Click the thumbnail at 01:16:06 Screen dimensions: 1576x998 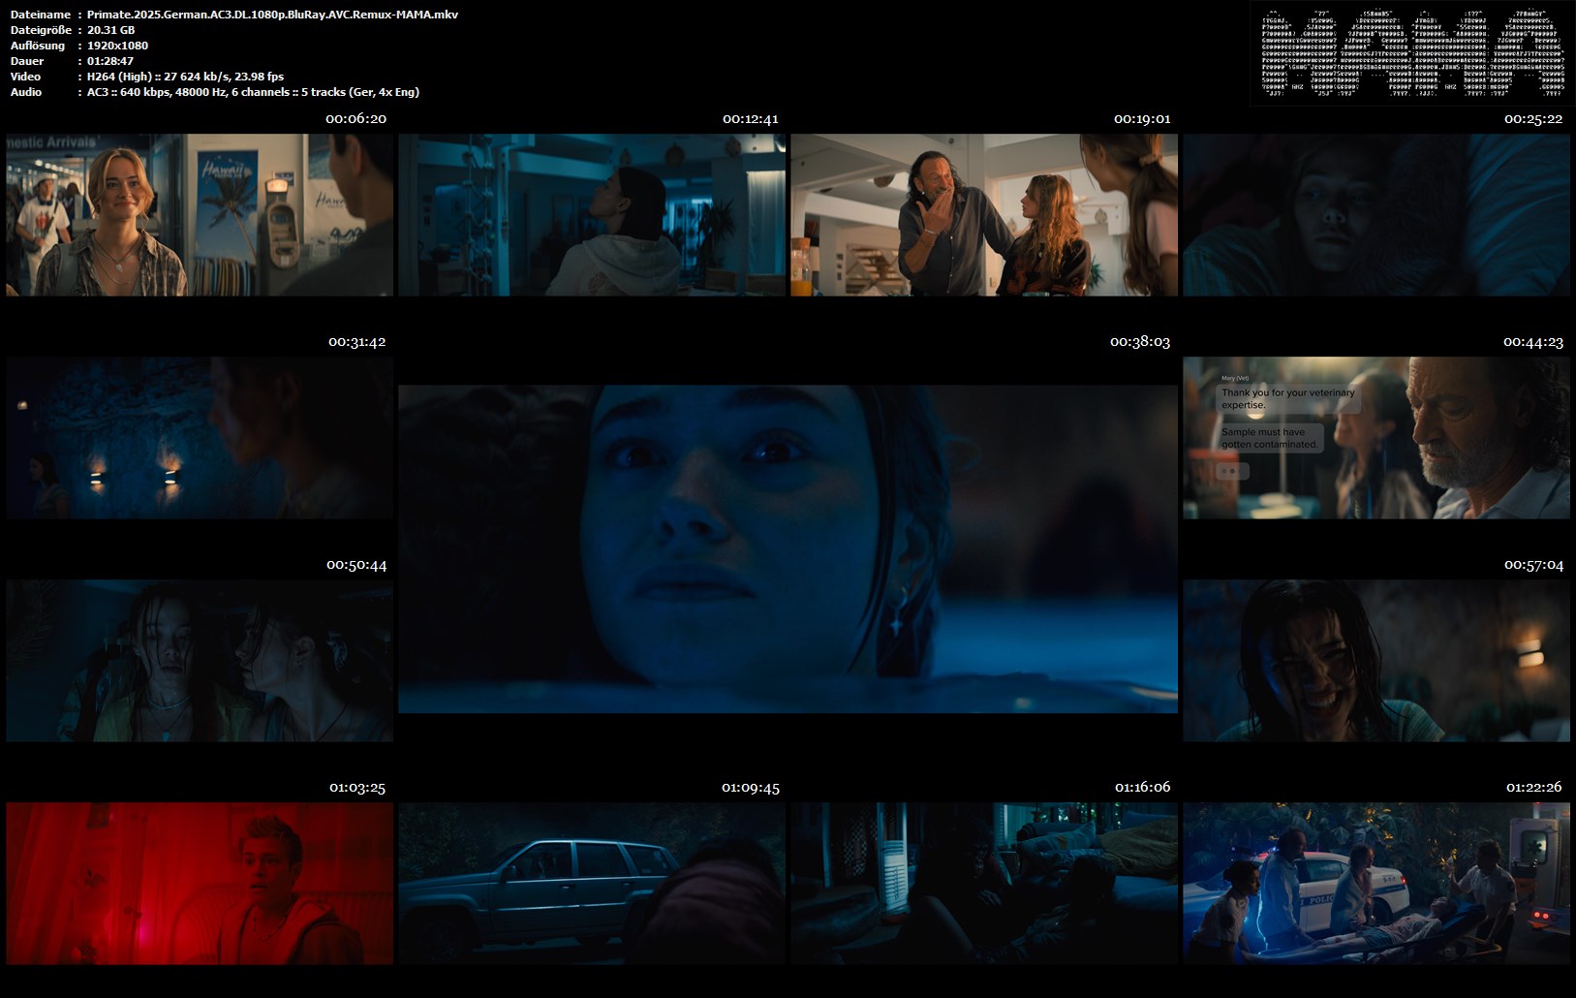click(x=984, y=884)
